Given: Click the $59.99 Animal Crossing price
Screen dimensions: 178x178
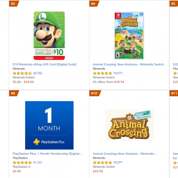Looking at the screenshot, I should point(98,171).
